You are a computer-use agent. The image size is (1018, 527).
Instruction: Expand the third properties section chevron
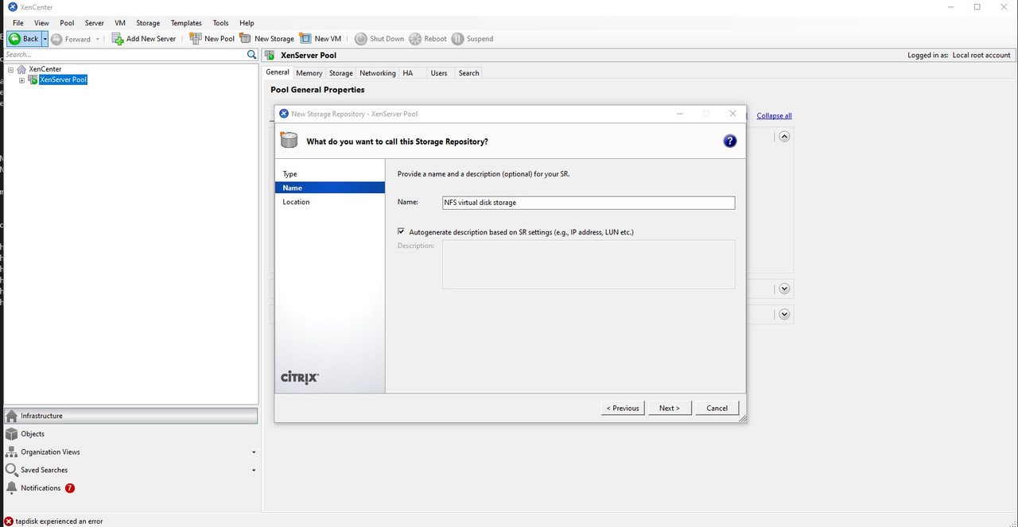click(784, 314)
